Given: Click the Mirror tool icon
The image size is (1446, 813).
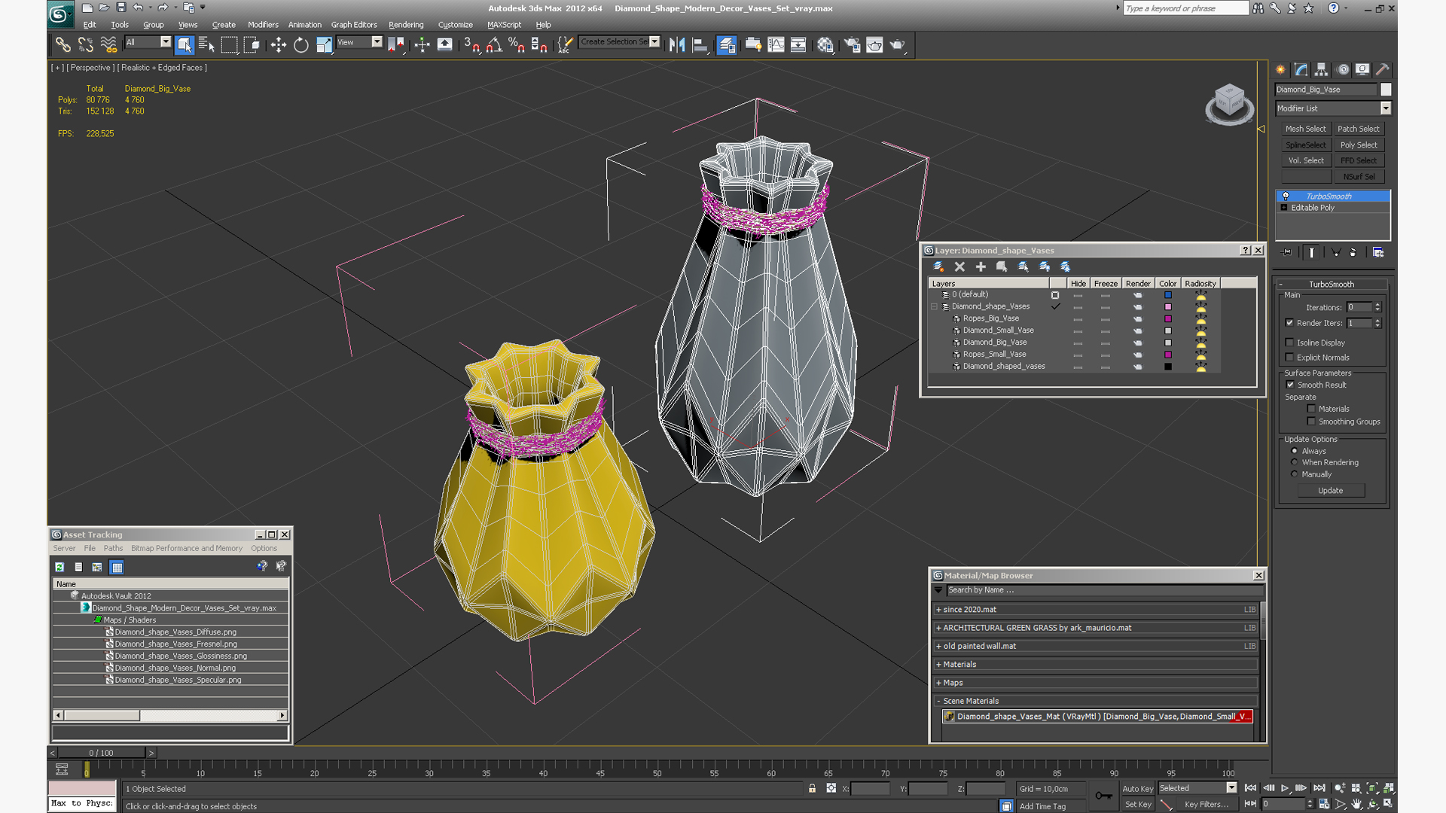Looking at the screenshot, I should [x=676, y=45].
